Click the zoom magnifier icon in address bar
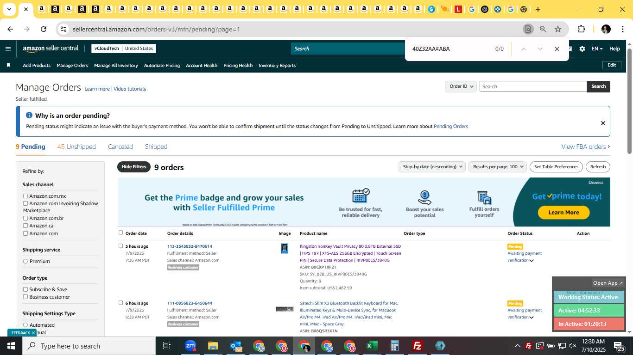Screen dimensions: 633x355 point(543,29)
